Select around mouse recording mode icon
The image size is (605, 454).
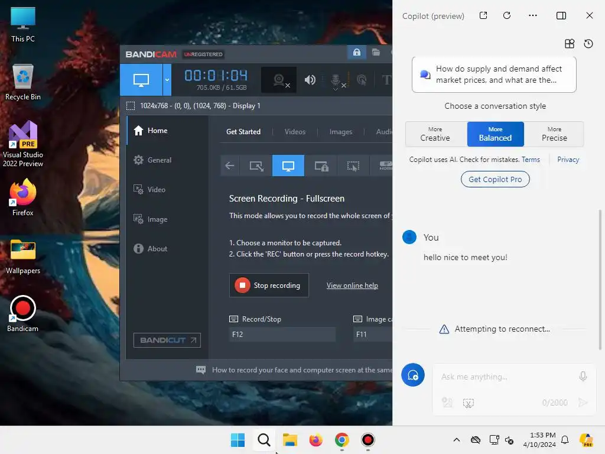(x=353, y=166)
